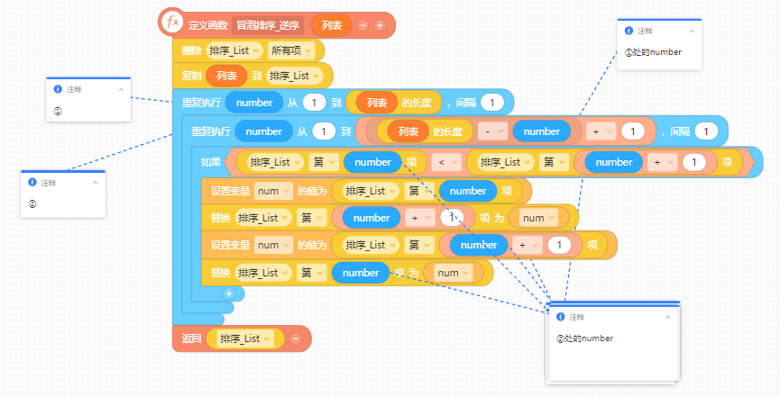Open num dropdown in last 替换 block
This screenshot has width=780, height=397.
453,273
